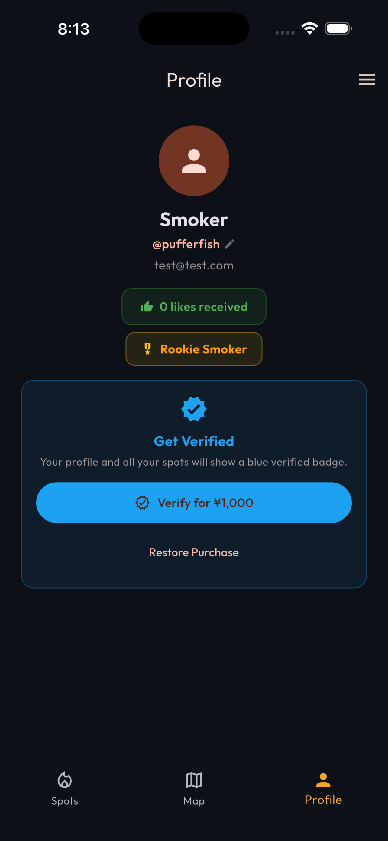Screen dimensions: 388x841
Task: Open the hamburger menu icon
Action: (367, 80)
